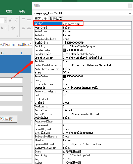Open the 审阅 ribbon tab
This screenshot has width=133, height=164.
click(x=22, y=11)
